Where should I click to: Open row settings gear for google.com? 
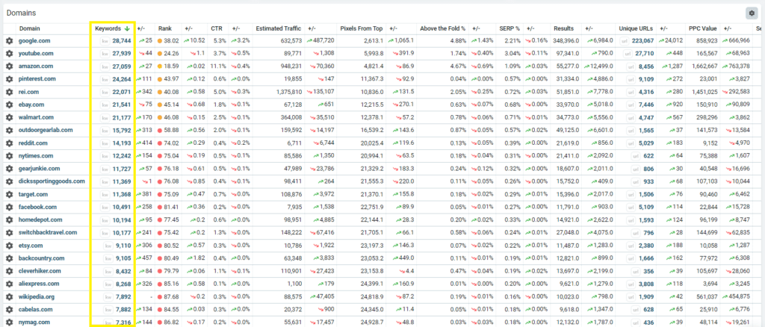(x=9, y=41)
